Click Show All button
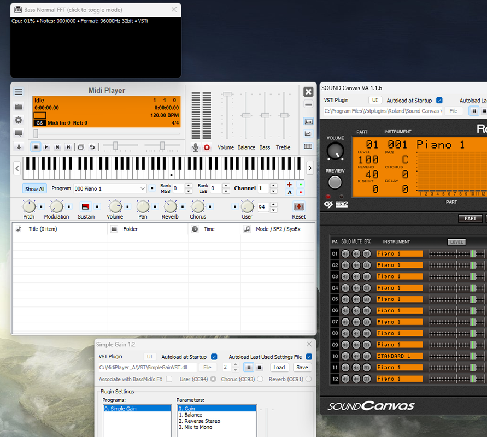The image size is (487, 437). pyautogui.click(x=34, y=188)
